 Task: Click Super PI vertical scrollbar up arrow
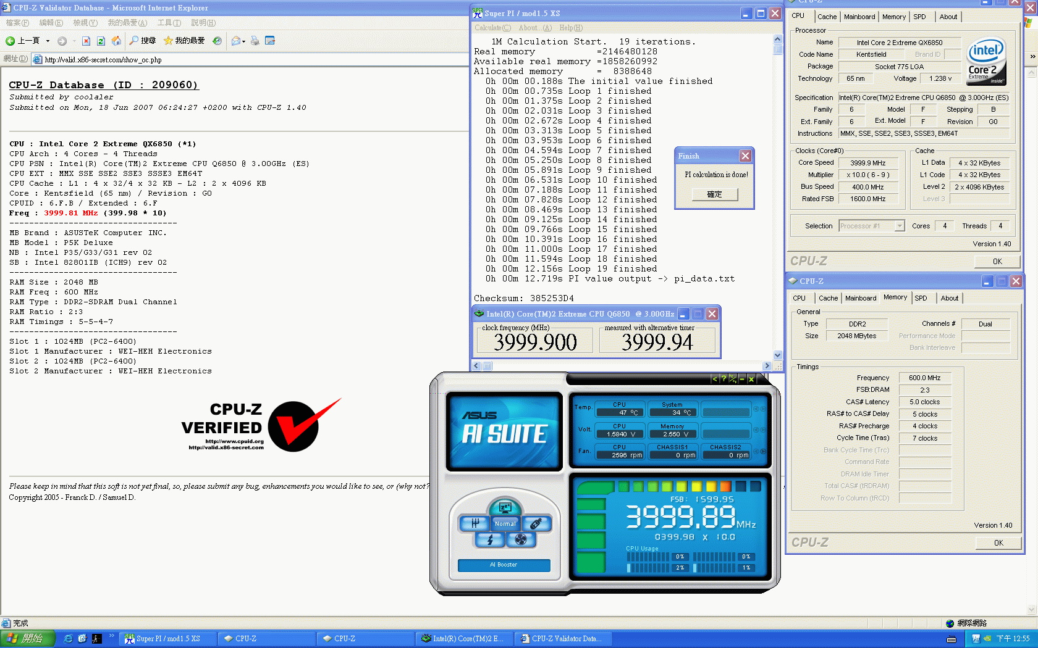pos(778,39)
